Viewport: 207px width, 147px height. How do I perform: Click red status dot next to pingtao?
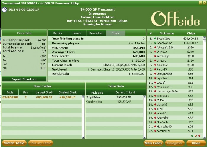click(x=155, y=60)
